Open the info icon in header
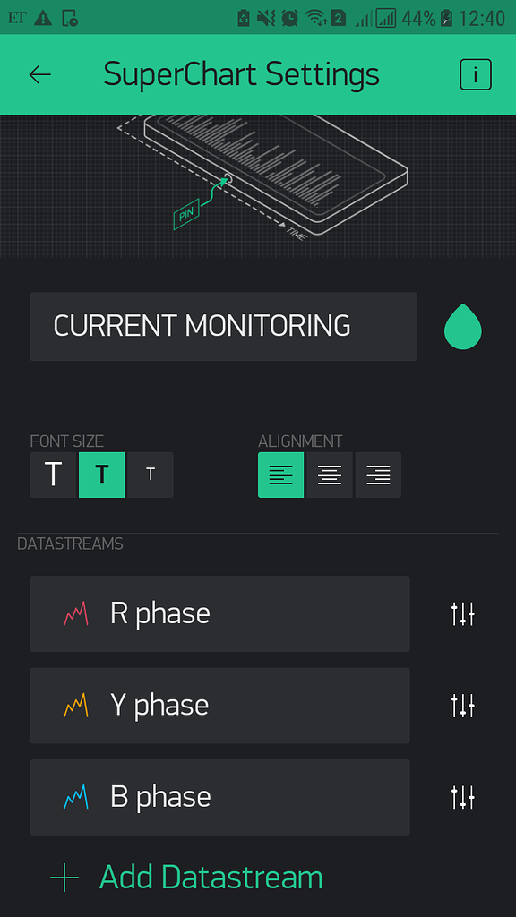This screenshot has height=917, width=516. pyautogui.click(x=475, y=75)
